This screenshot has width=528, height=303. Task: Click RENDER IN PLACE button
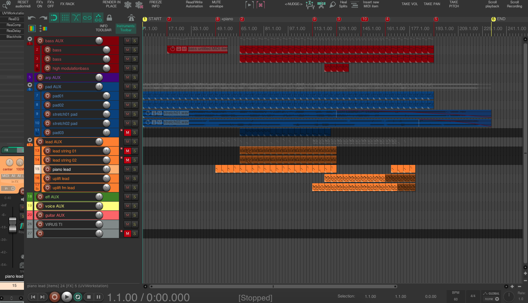112,4
